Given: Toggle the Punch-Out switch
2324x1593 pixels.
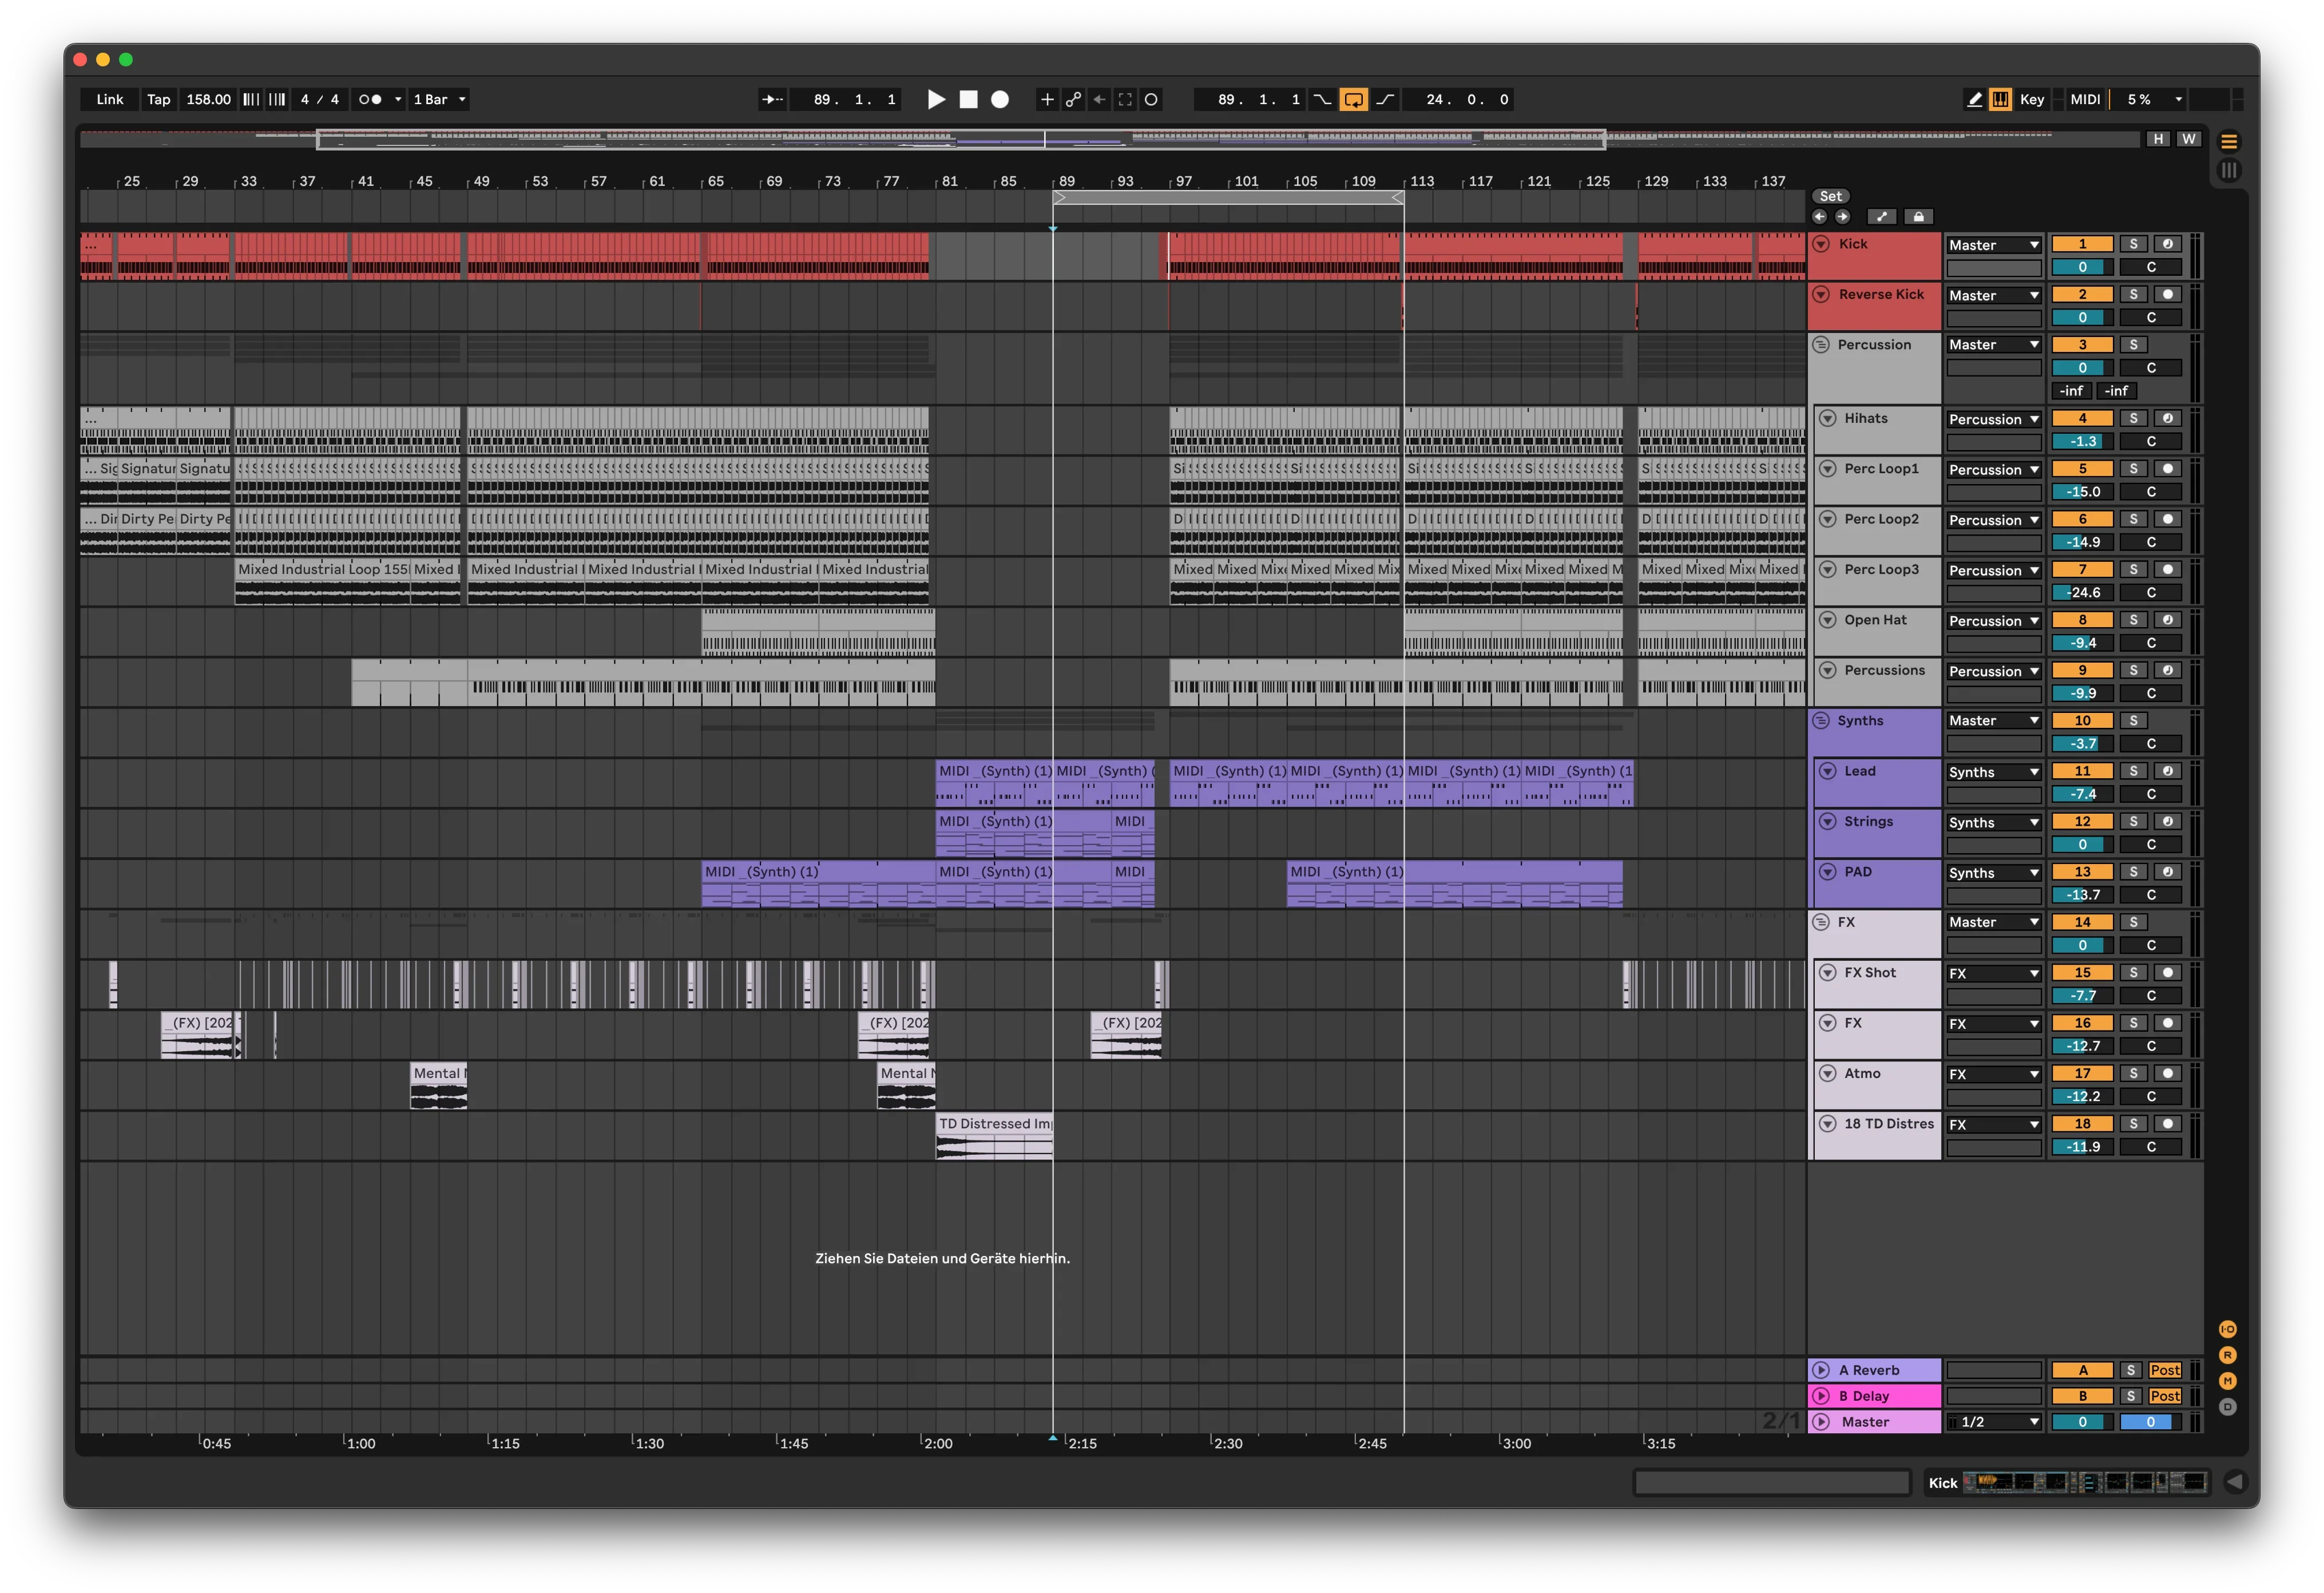Looking at the screenshot, I should tap(1385, 99).
